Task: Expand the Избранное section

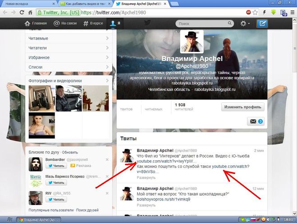Action: tap(69, 57)
